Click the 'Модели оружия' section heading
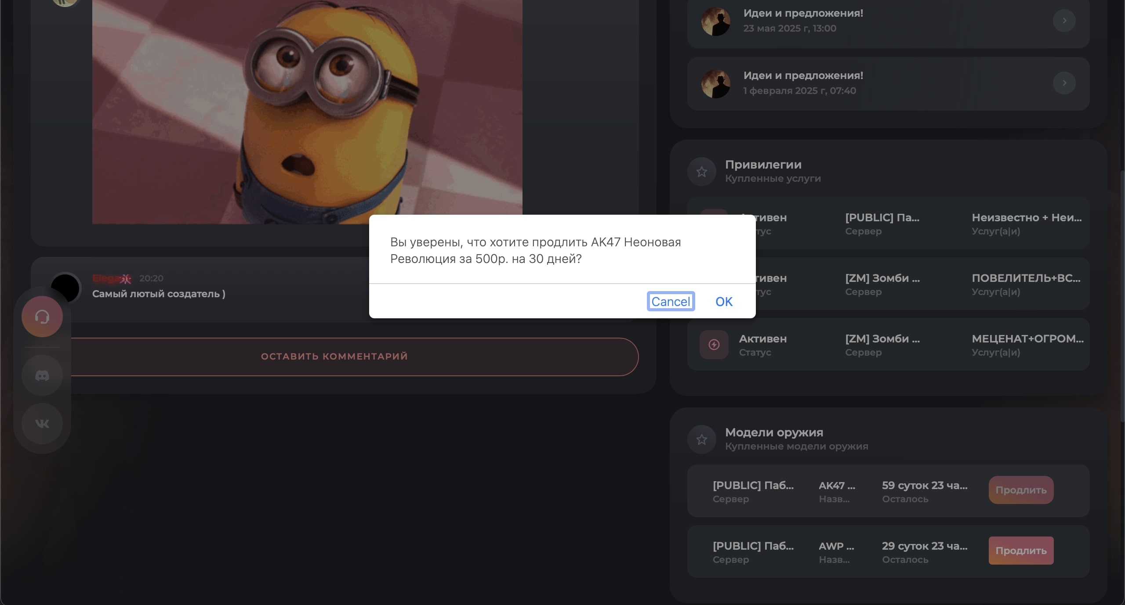The height and width of the screenshot is (605, 1125). coord(774,432)
